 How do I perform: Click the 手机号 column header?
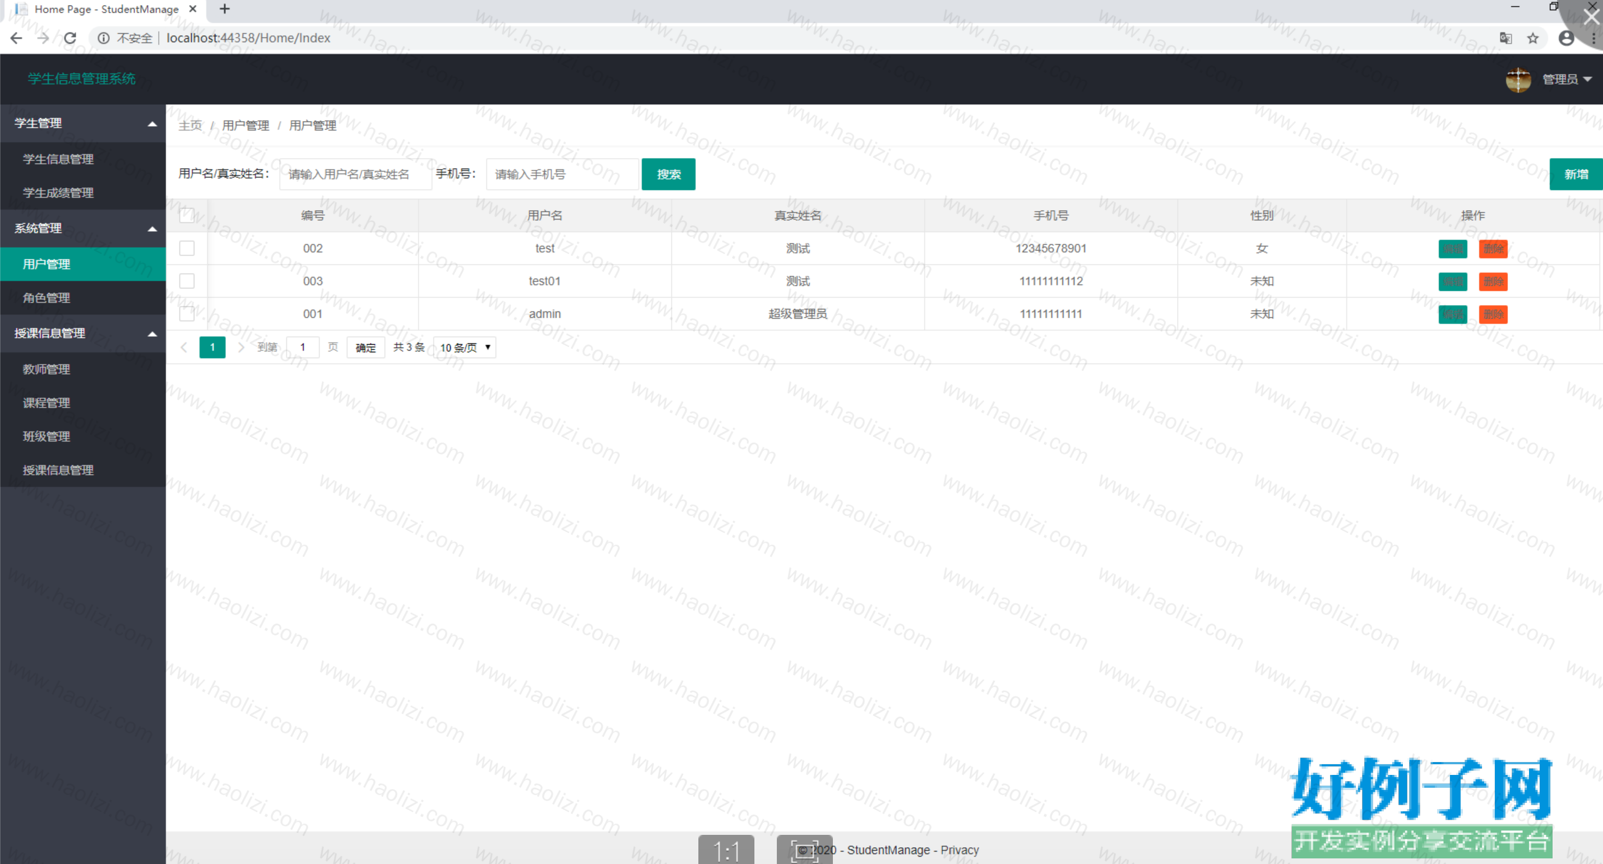[1051, 215]
